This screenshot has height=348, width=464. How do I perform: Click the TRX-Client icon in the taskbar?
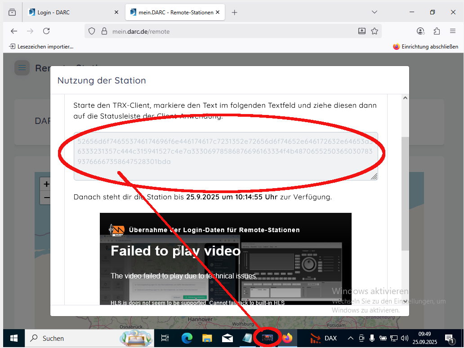point(268,338)
